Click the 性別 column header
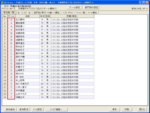 [x=48, y=16]
